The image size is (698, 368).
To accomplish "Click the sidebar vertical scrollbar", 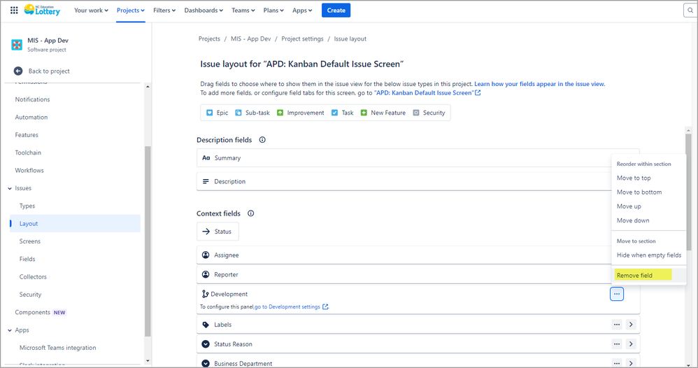I will (147, 238).
